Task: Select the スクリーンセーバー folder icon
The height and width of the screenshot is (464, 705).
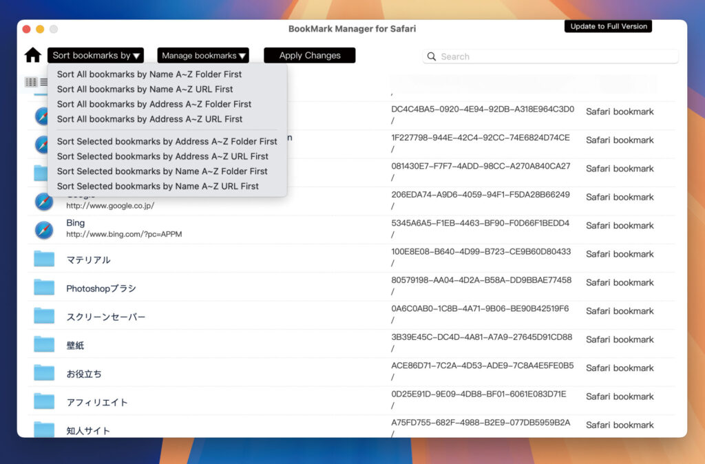Action: (44, 315)
